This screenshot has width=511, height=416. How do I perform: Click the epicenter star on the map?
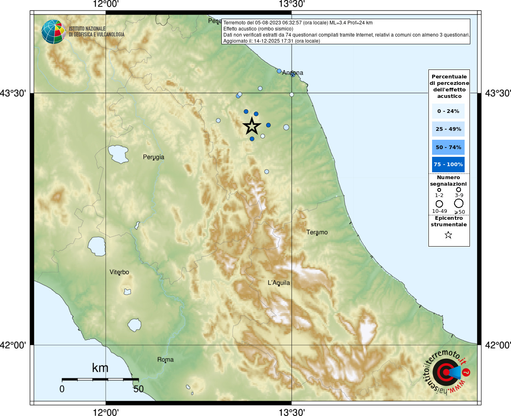pos(252,126)
